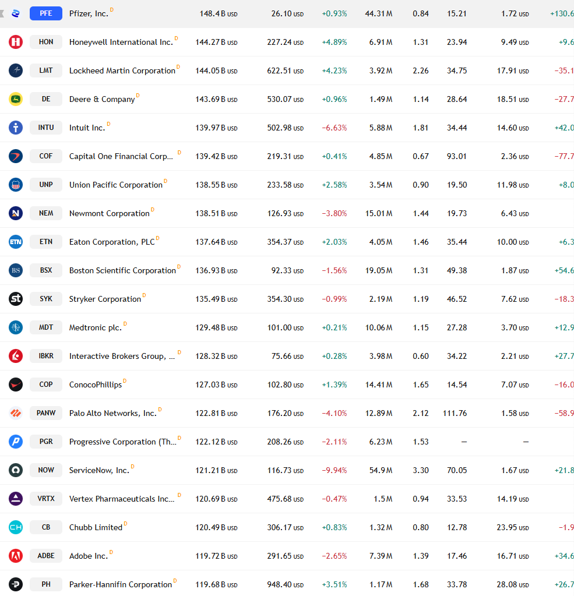Click the Stryker logo icon
Viewport: 574px width, 596px height.
pyautogui.click(x=16, y=299)
